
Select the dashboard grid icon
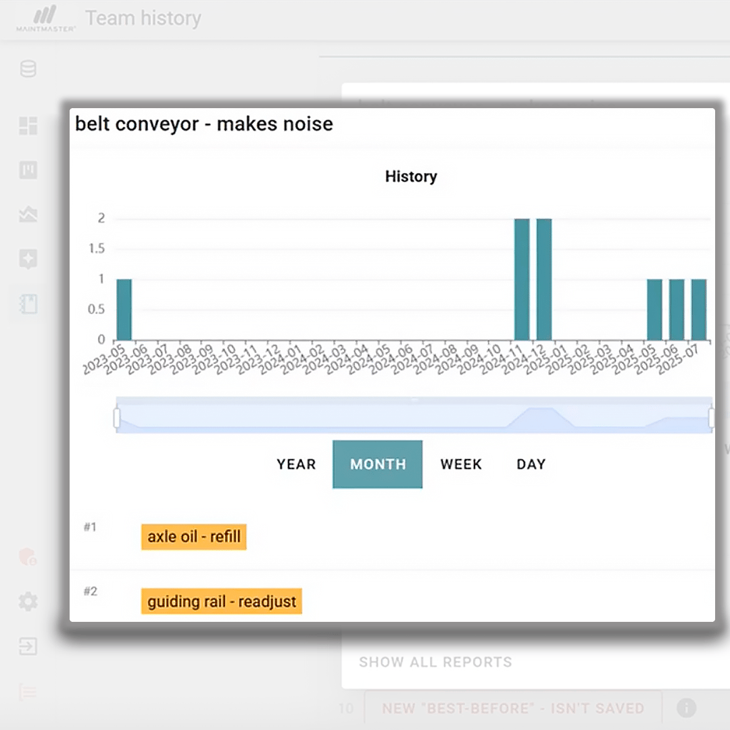click(x=28, y=126)
